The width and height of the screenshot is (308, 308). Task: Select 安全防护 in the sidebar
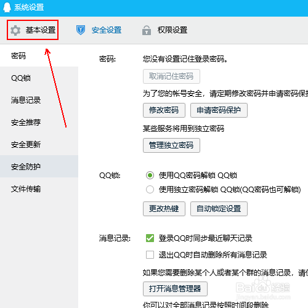(39, 166)
